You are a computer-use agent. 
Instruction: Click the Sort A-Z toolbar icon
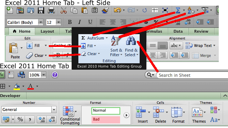191,10
